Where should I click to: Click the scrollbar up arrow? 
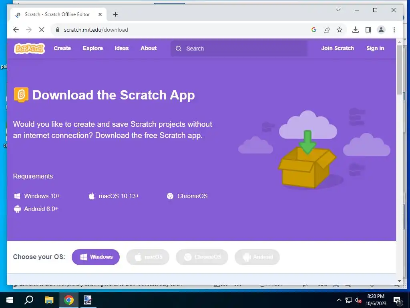(399, 42)
